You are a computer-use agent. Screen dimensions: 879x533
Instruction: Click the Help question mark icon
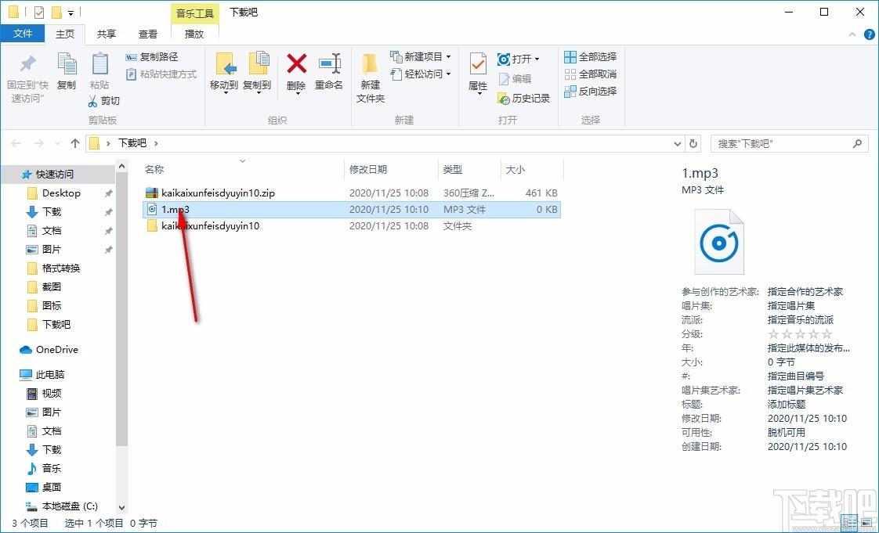(868, 34)
